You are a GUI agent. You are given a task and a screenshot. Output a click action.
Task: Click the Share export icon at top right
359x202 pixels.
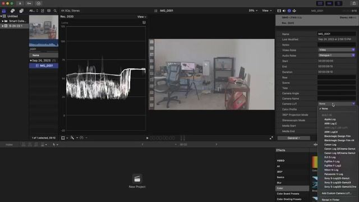click(x=354, y=3)
